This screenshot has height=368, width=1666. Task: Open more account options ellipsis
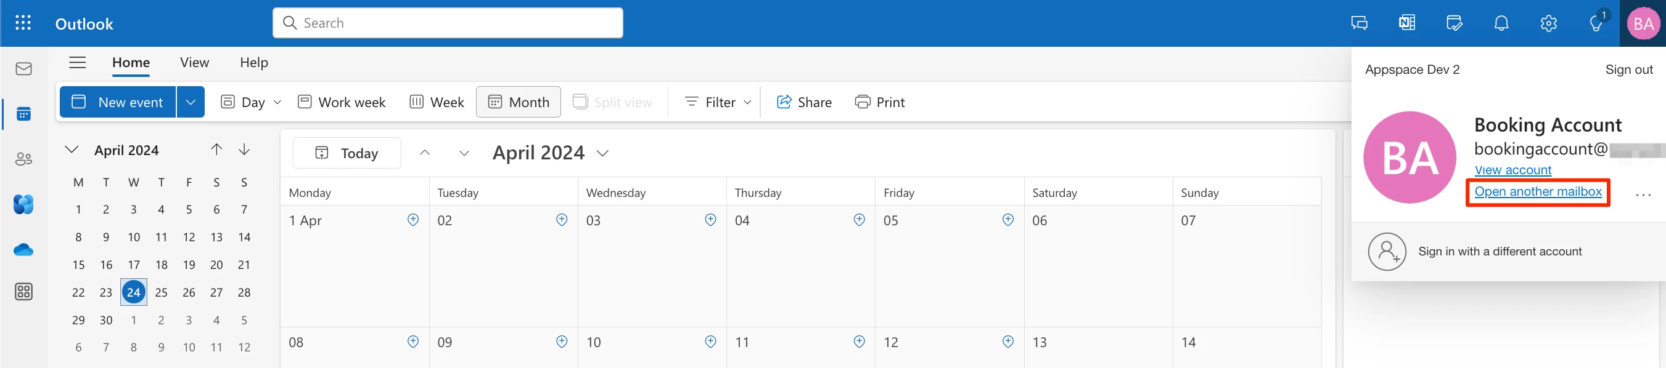point(1643,195)
